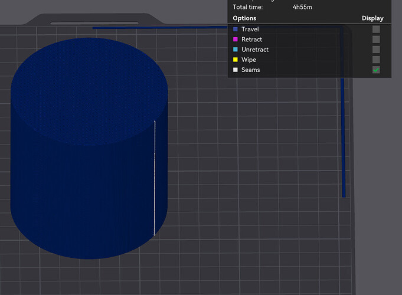402x295 pixels.
Task: Select the Retract option label
Action: tap(251, 40)
